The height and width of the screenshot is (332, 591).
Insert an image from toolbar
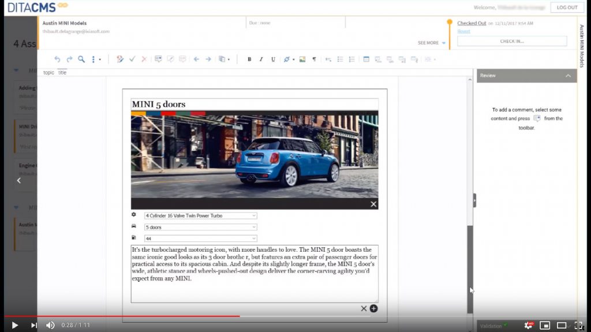302,59
